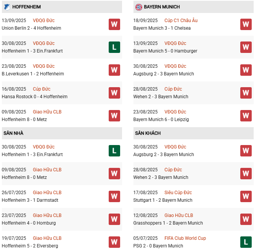The width and height of the screenshot is (254, 252).
Task: Click the win badge for Bayern vs Leipzig
Action: pos(246,116)
